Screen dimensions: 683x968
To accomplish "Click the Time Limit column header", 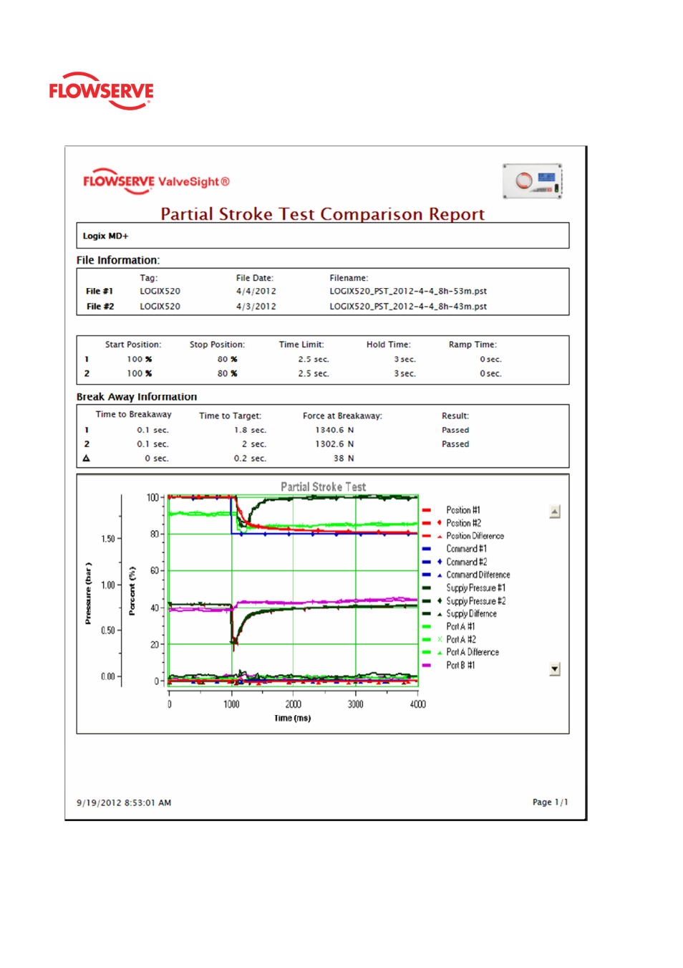I will tap(301, 345).
